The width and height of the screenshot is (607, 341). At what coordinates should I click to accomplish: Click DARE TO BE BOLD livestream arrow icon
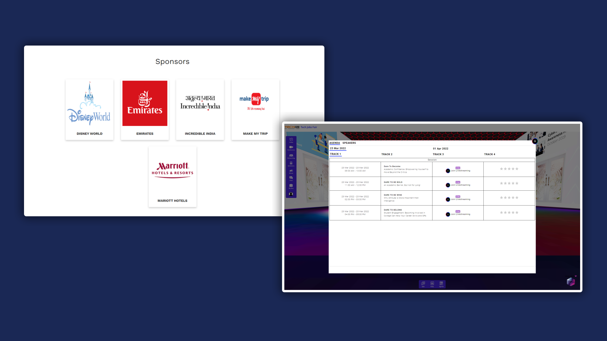(x=448, y=185)
